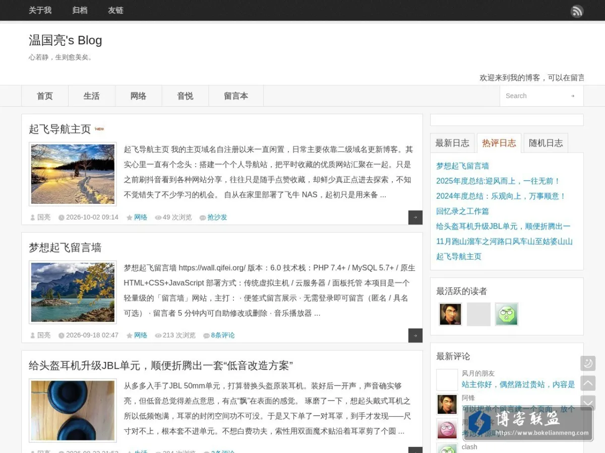Click 阿锋's avatar in latest comments
Image resolution: width=605 pixels, height=453 pixels.
pos(447,404)
